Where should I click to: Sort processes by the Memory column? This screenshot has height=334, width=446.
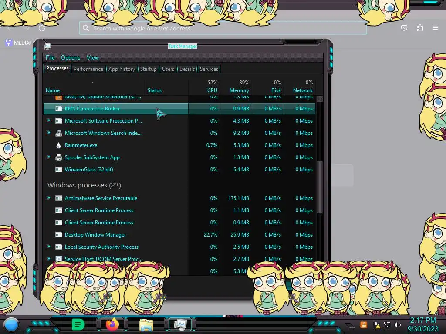pos(236,87)
